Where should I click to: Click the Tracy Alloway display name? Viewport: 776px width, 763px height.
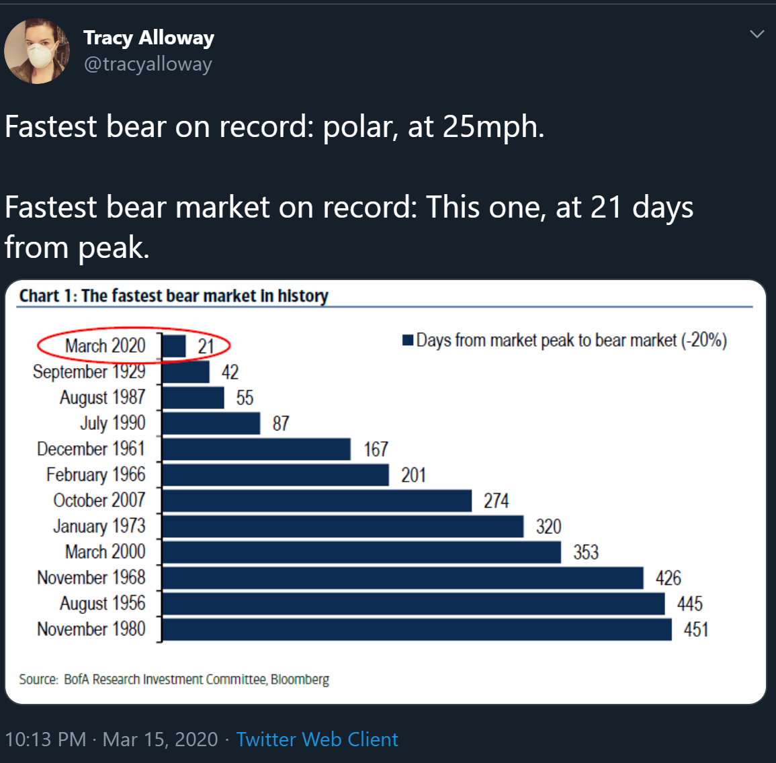click(x=148, y=38)
